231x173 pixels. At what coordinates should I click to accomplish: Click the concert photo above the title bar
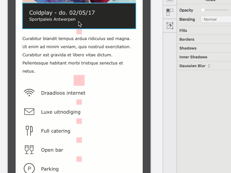click(79, 1)
